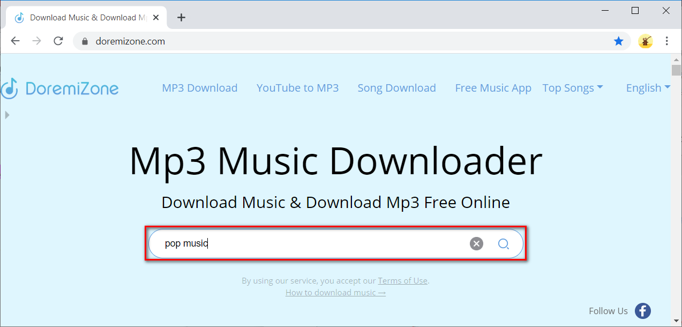This screenshot has height=327, width=682.
Task: Expand the Top Songs dropdown
Action: tap(572, 88)
